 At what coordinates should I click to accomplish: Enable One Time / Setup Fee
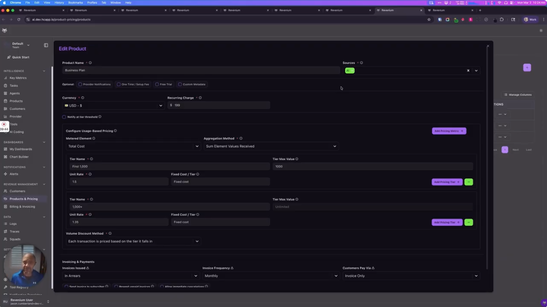coord(118,84)
